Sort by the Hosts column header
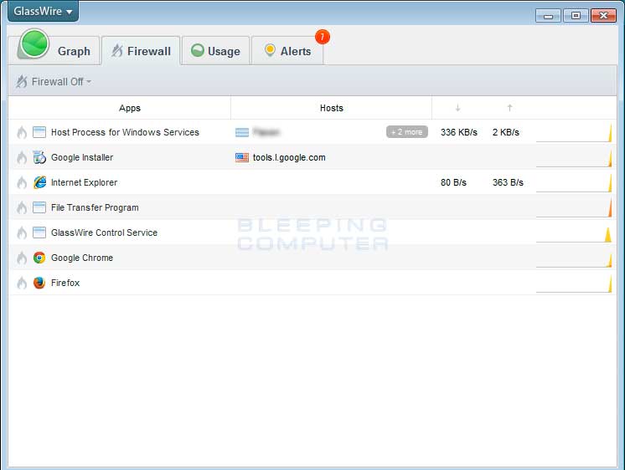The height and width of the screenshot is (470, 625). point(331,108)
